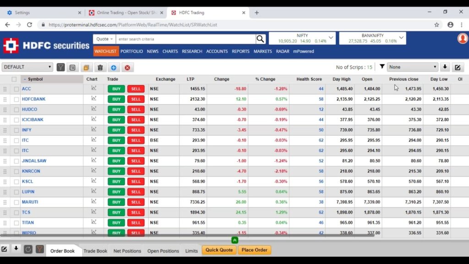
Task: Open the user profile avatar
Action: pyautogui.click(x=463, y=38)
